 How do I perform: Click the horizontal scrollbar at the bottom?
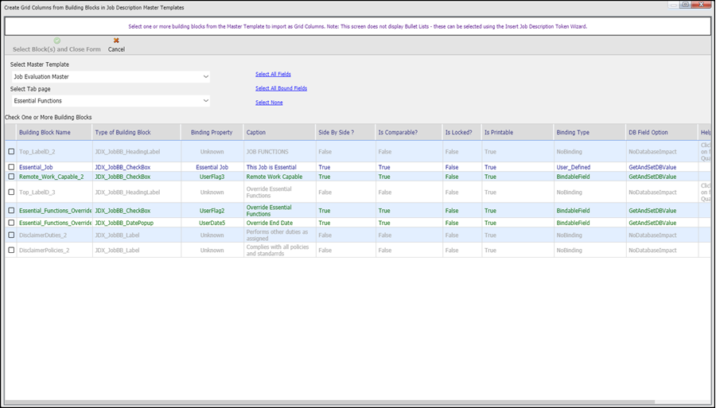click(x=323, y=402)
